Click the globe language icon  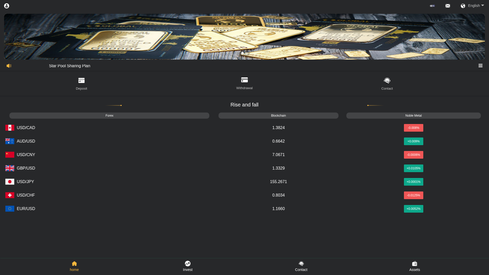click(463, 6)
